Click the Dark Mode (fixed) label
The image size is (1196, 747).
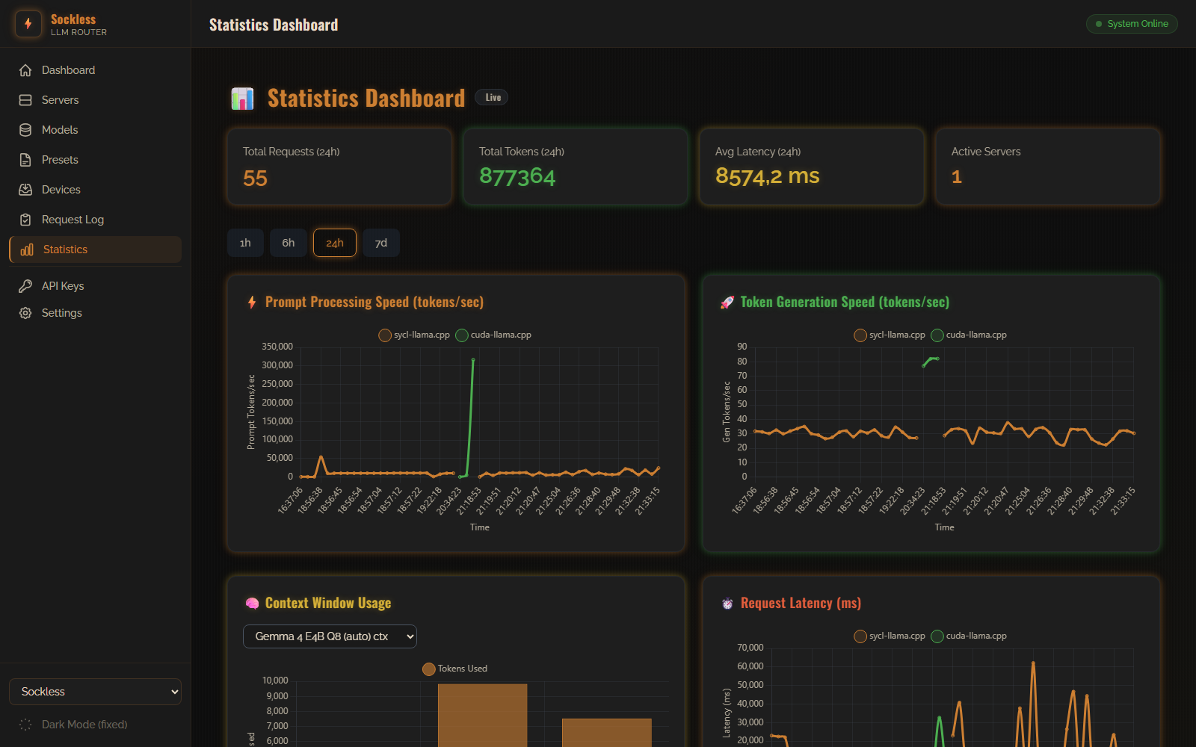coord(84,725)
